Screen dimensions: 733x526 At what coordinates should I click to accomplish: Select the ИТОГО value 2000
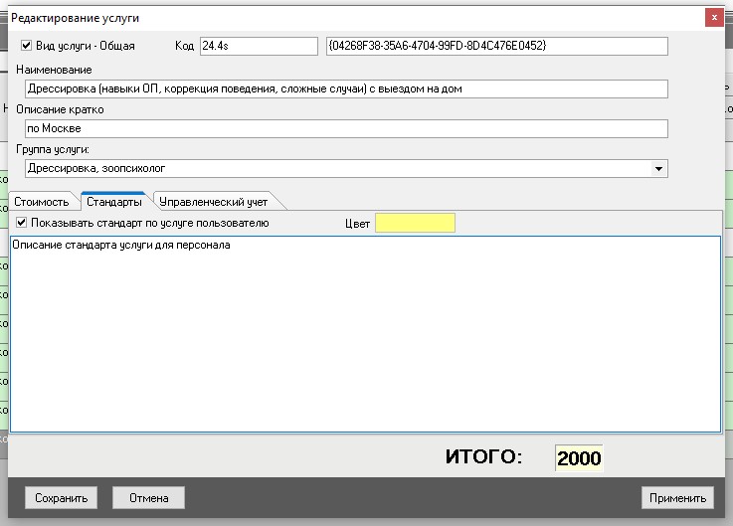(579, 458)
